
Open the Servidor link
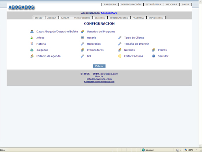coord(163,56)
